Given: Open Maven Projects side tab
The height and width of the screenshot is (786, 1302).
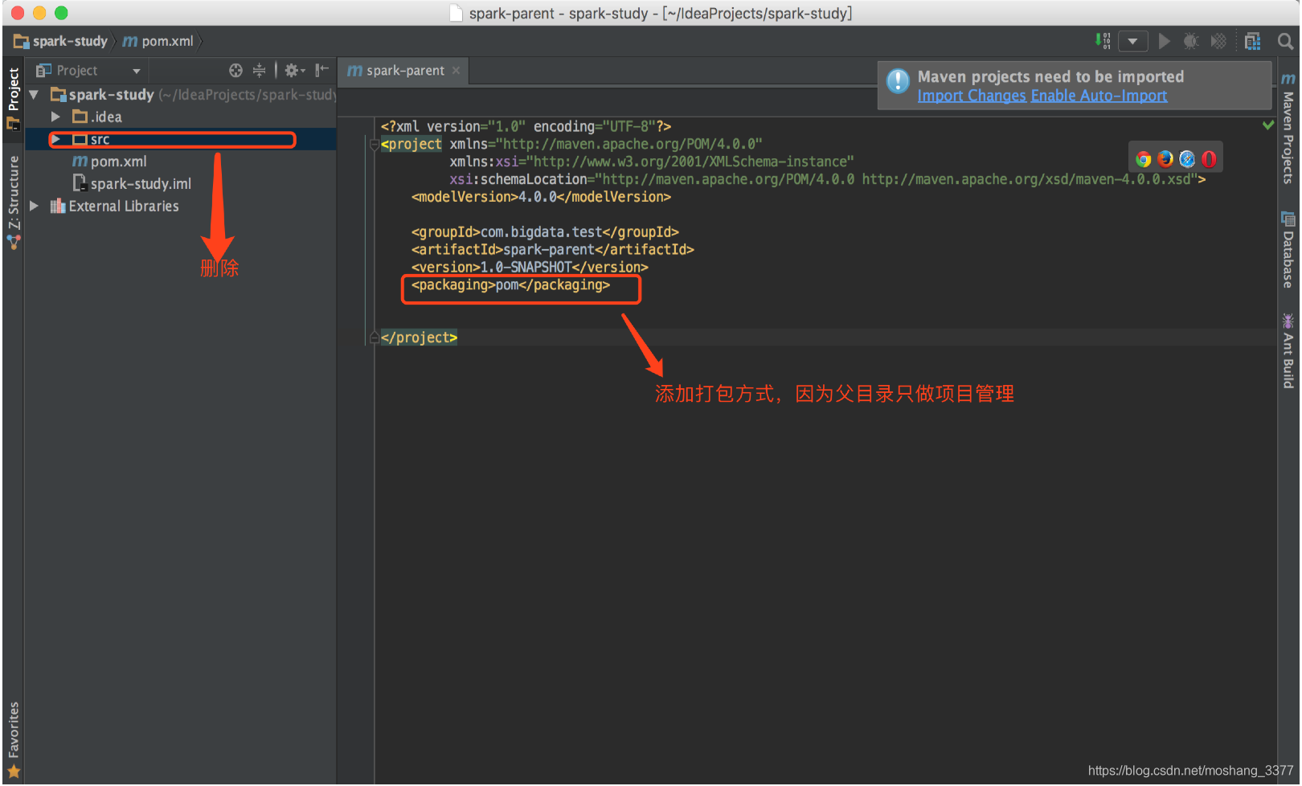Looking at the screenshot, I should [1288, 129].
